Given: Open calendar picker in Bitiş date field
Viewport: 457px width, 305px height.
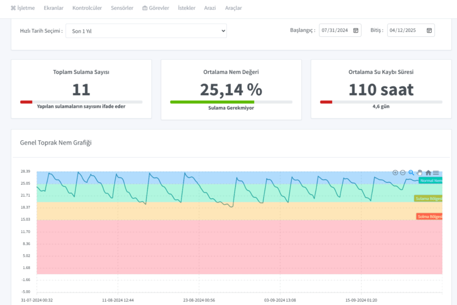Looking at the screenshot, I should click(429, 30).
